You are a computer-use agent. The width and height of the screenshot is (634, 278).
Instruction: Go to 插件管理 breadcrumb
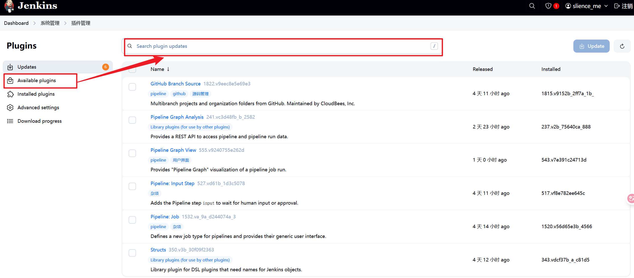(x=81, y=23)
